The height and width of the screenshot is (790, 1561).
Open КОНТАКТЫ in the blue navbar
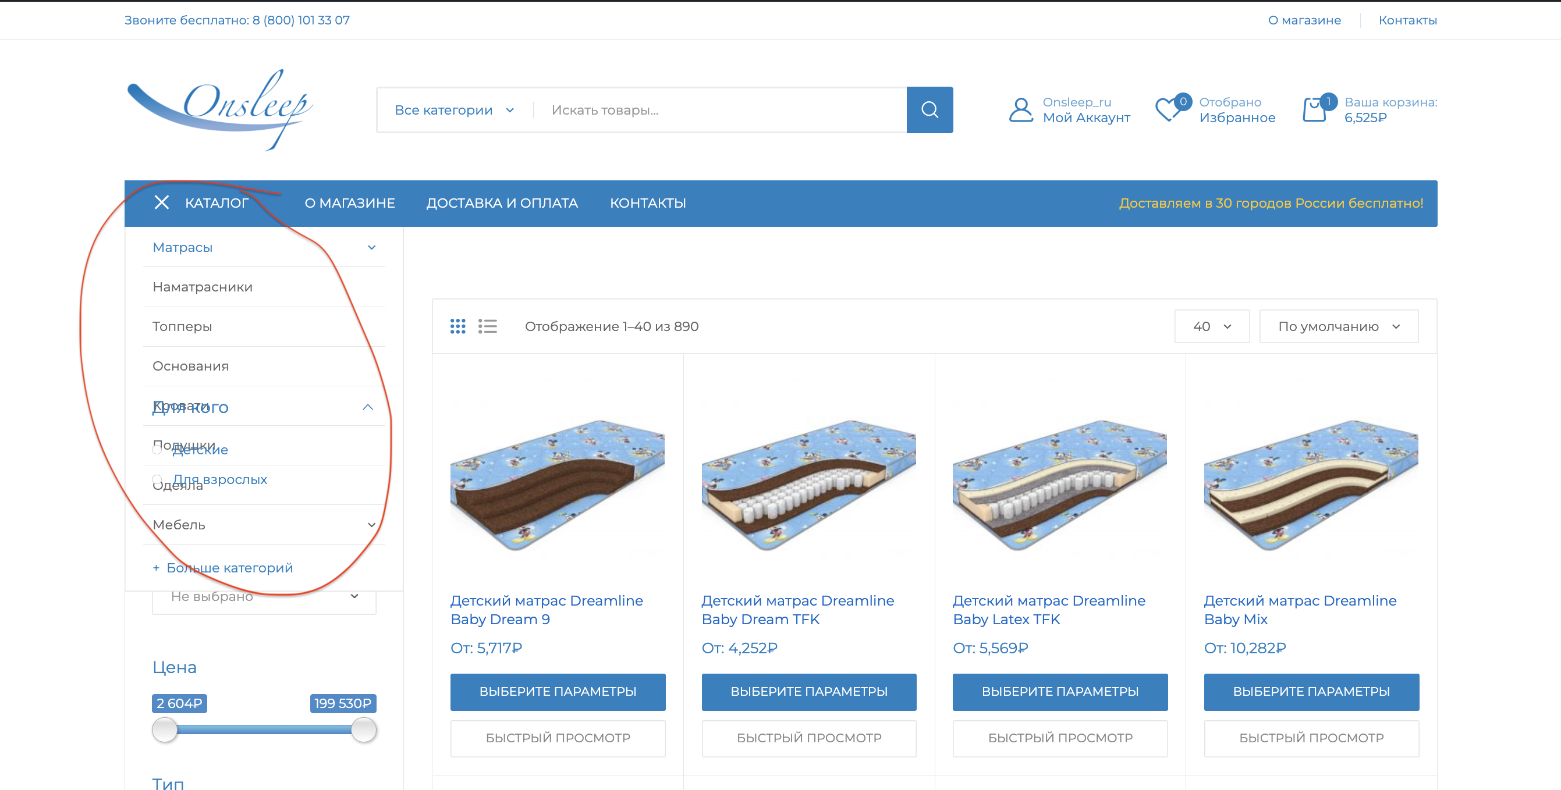[x=648, y=203]
